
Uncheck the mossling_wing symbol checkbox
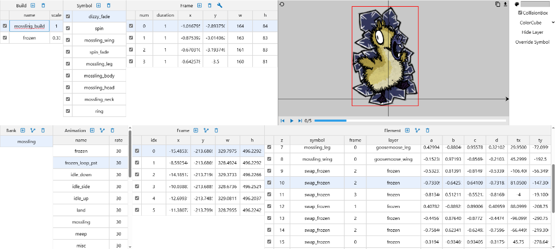(x=68, y=40)
